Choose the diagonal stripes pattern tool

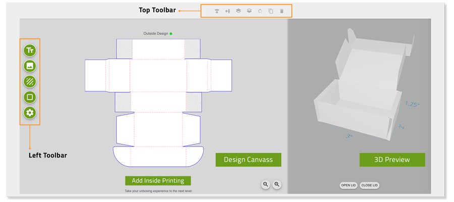click(x=30, y=81)
